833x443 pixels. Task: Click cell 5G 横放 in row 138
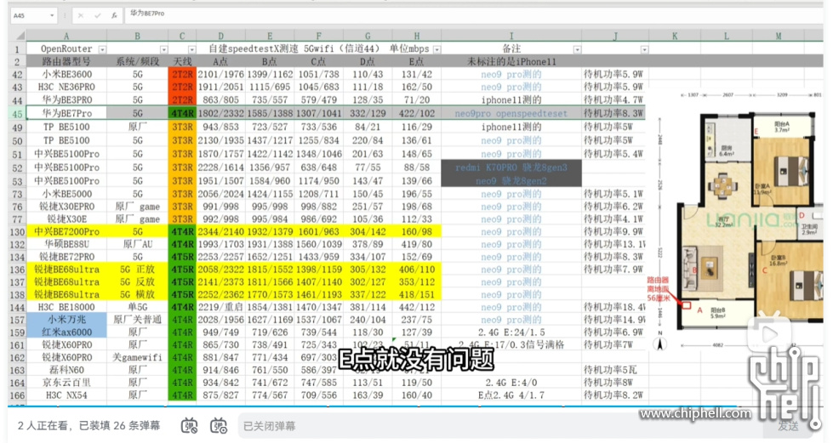[138, 295]
